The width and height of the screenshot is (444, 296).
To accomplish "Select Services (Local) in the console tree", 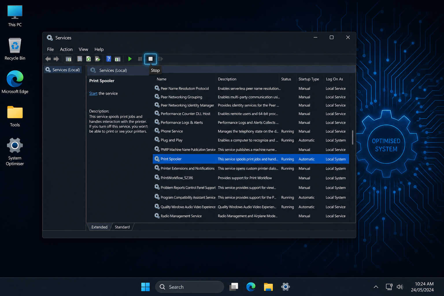I will tap(63, 70).
